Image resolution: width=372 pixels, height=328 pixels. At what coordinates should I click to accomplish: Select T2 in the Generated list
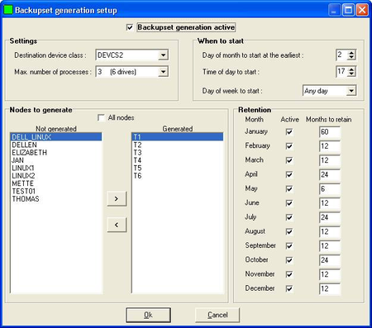(x=178, y=145)
